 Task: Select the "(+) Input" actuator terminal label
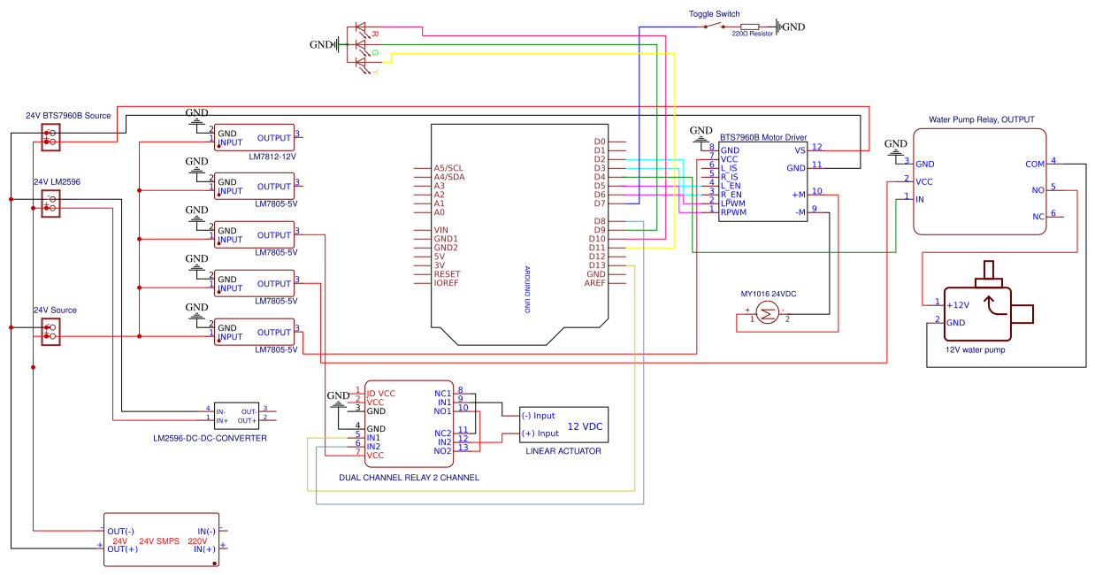(x=540, y=433)
